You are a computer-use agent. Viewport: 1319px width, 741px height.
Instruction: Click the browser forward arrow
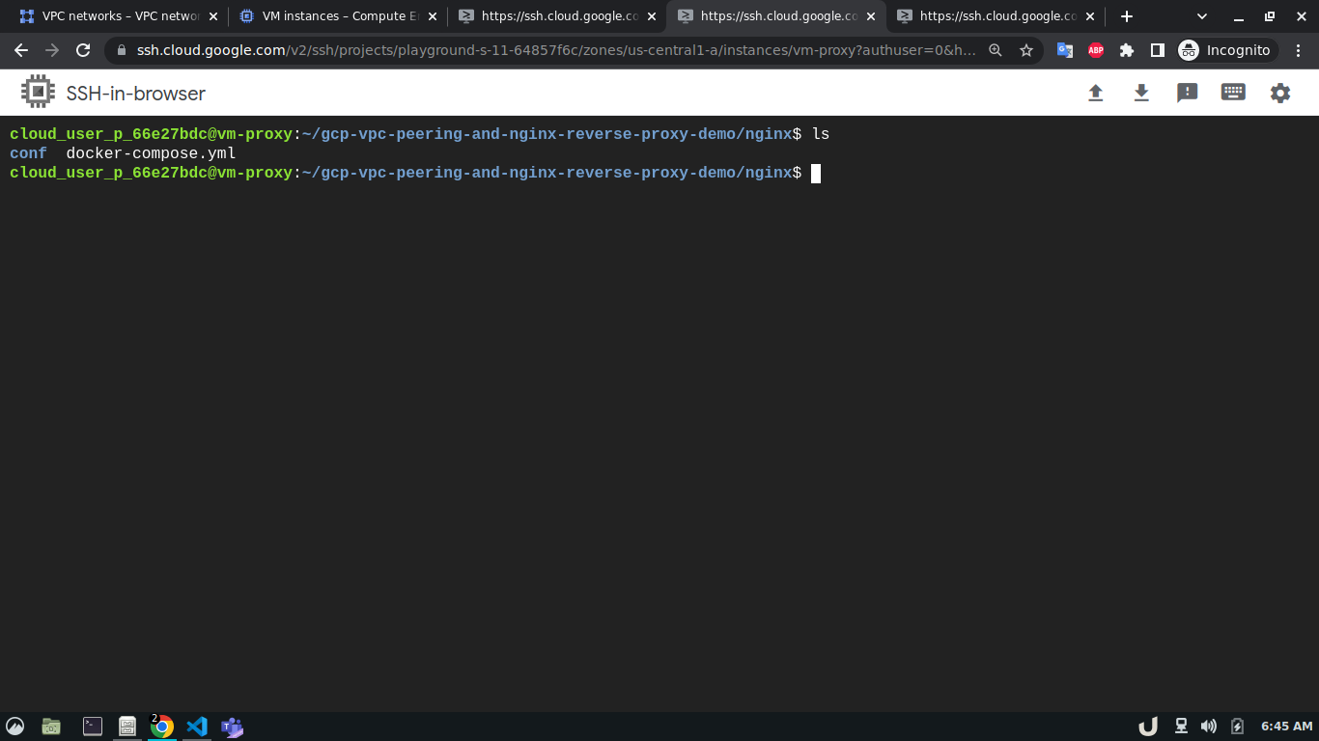pyautogui.click(x=52, y=50)
